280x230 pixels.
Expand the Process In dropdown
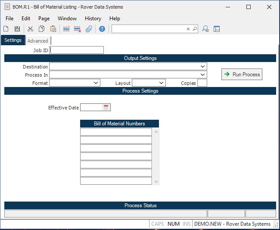click(x=202, y=75)
